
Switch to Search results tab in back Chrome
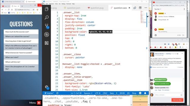click(x=31, y=2)
